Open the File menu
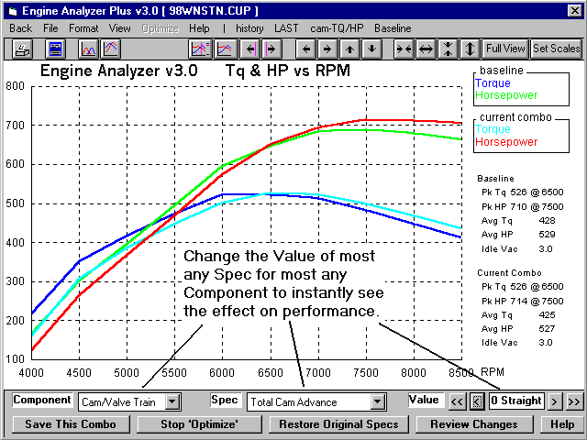The image size is (587, 440). (50, 28)
